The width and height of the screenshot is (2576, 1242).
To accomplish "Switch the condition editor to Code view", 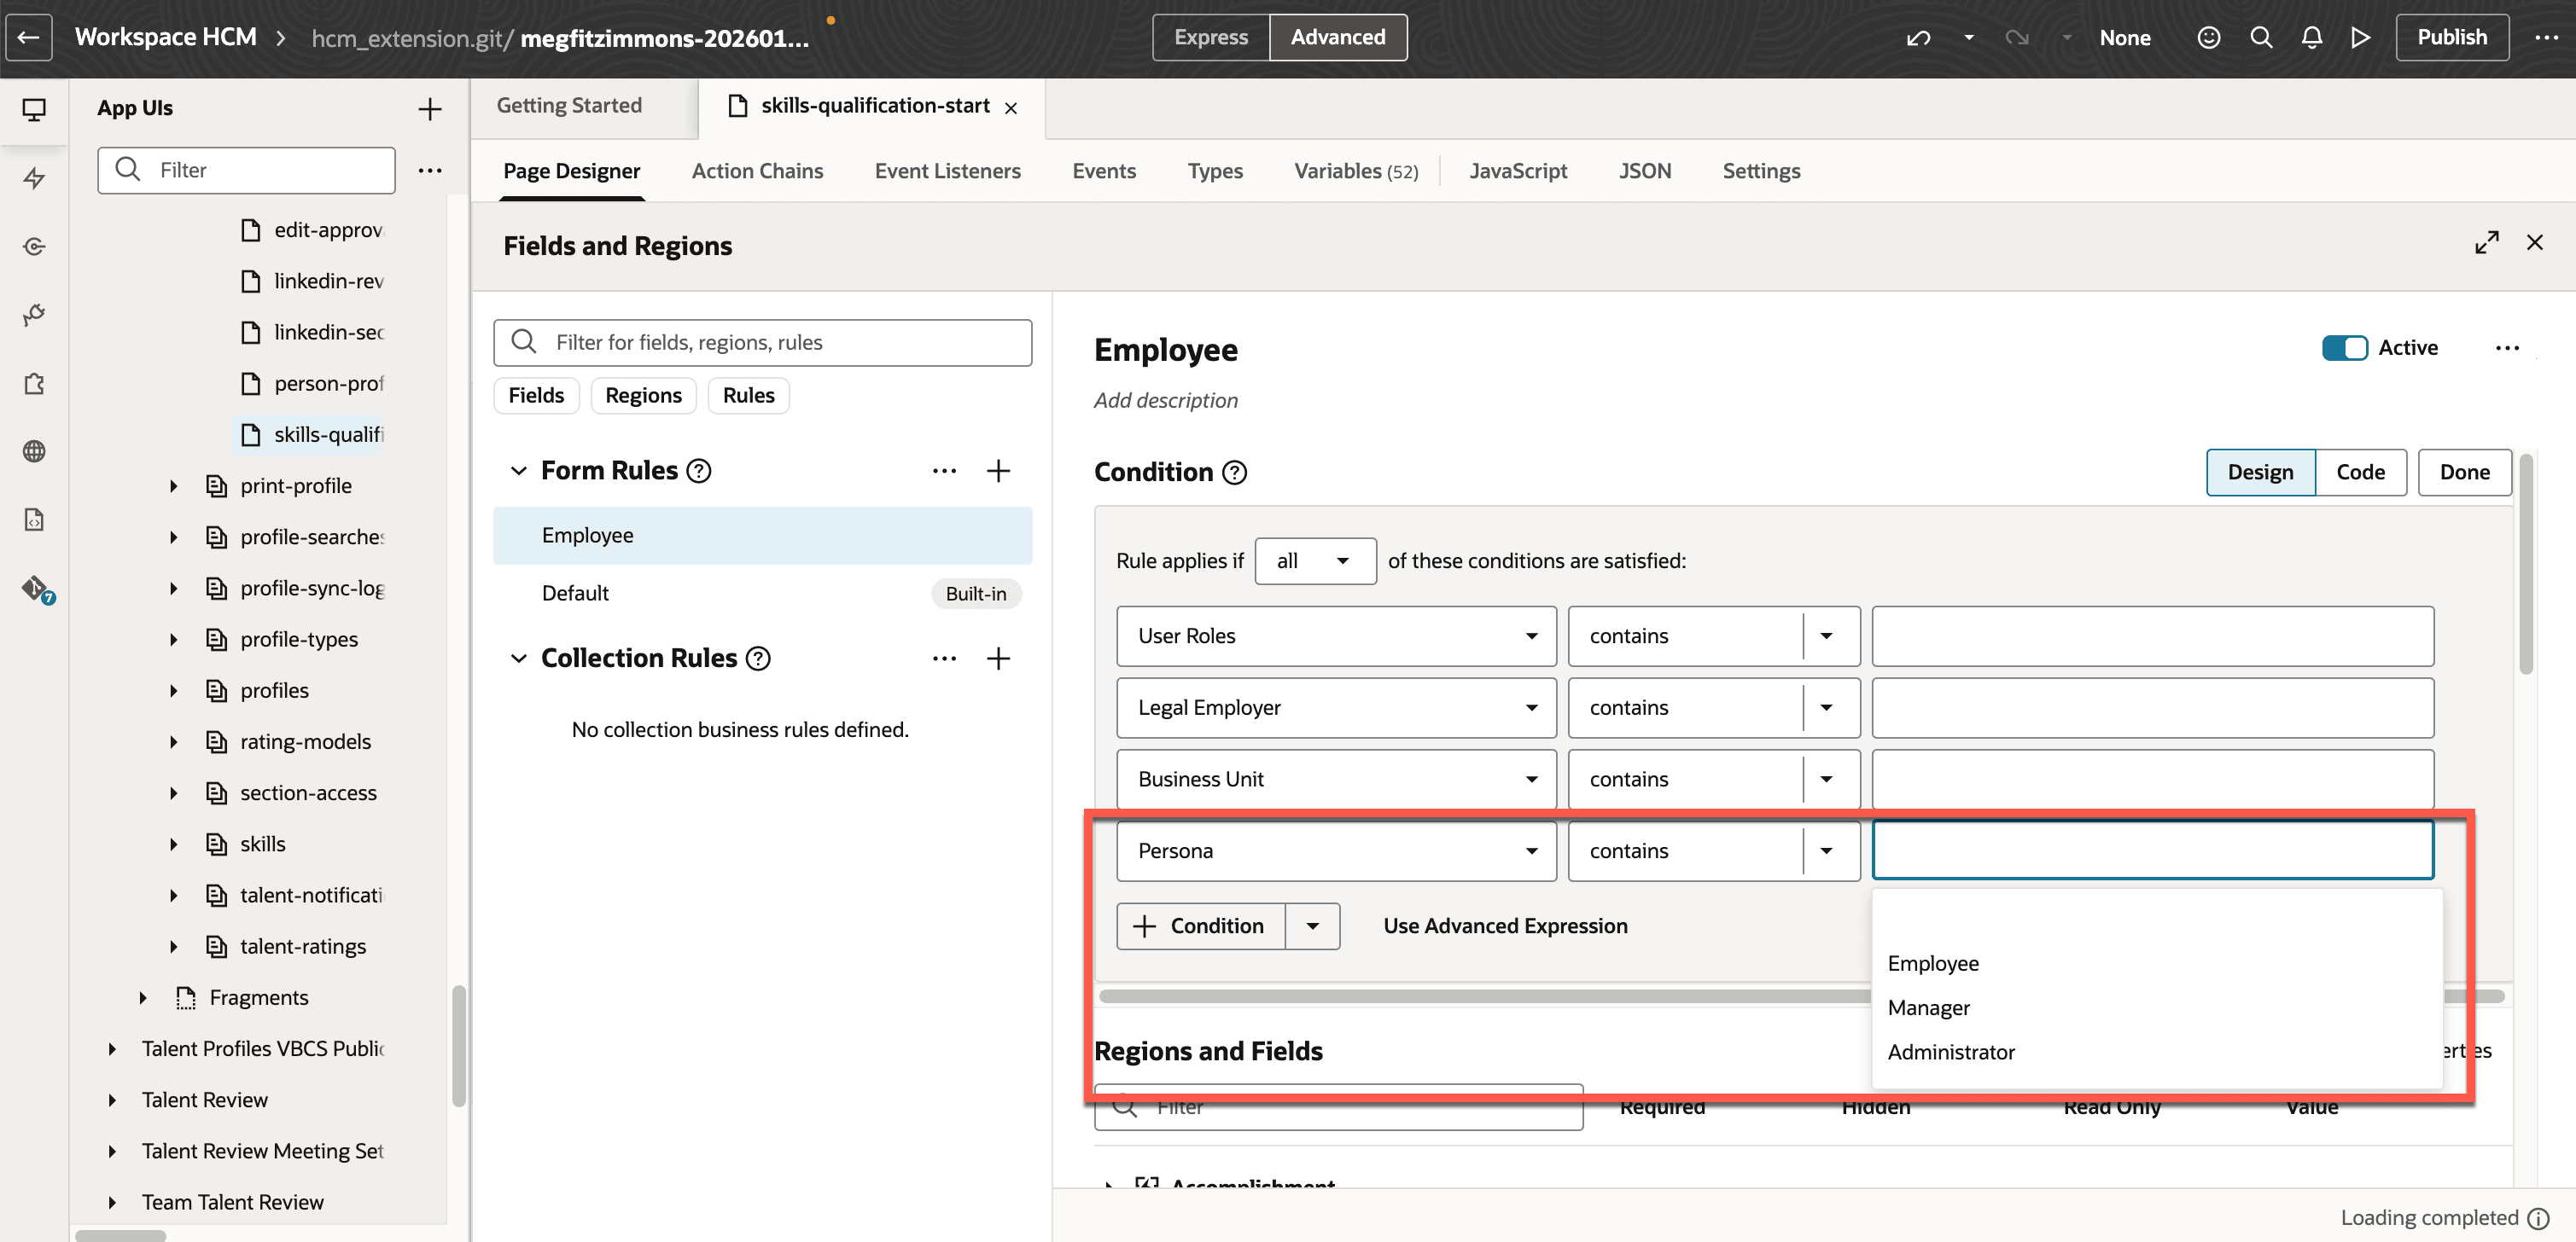I will [x=2359, y=473].
